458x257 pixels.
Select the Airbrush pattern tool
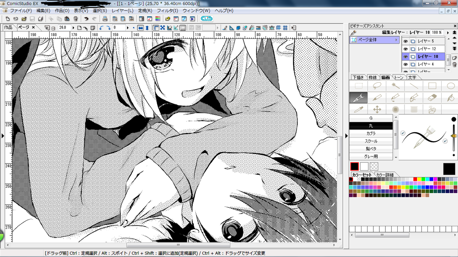[x=413, y=98]
